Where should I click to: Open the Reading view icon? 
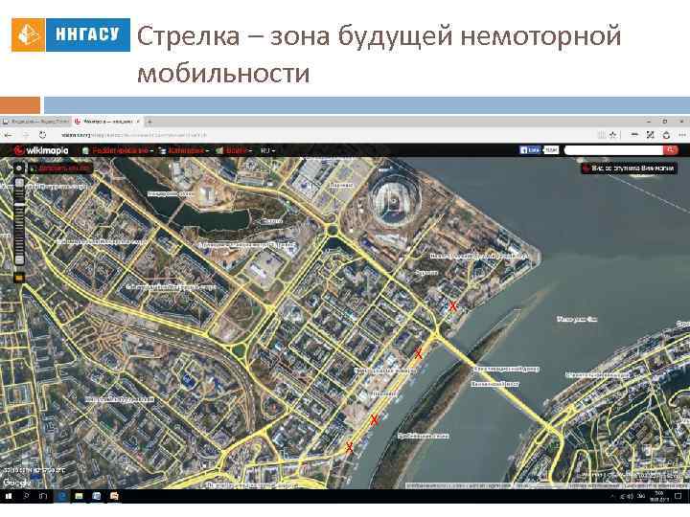tap(601, 135)
